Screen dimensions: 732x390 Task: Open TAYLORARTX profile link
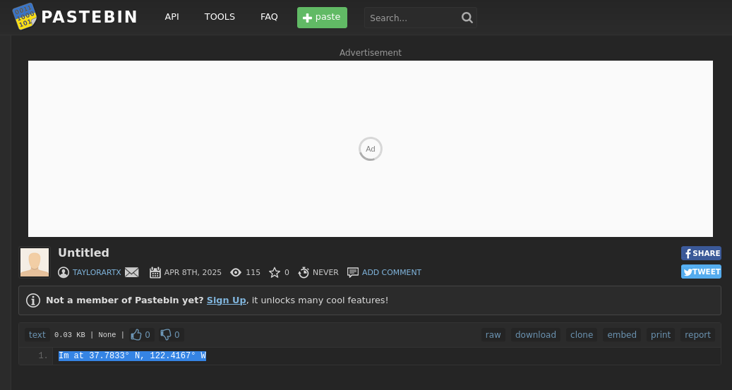(97, 272)
